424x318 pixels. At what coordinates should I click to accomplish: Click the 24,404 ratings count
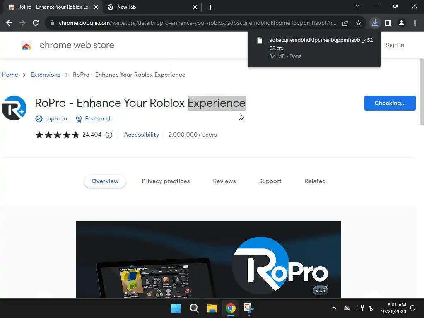pos(92,135)
